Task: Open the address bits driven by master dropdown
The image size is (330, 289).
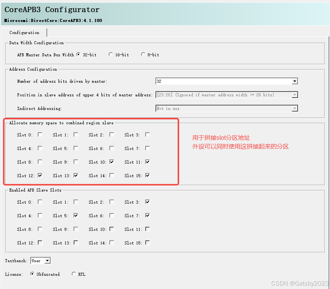Action: pyautogui.click(x=227, y=81)
